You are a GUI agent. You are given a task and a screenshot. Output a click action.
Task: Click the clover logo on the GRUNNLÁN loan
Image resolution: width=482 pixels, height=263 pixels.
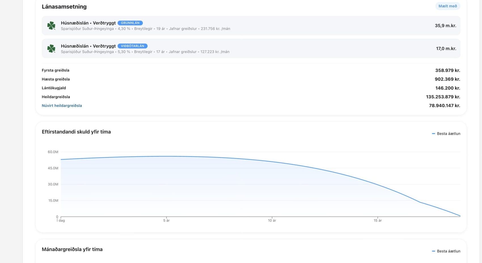coord(51,26)
